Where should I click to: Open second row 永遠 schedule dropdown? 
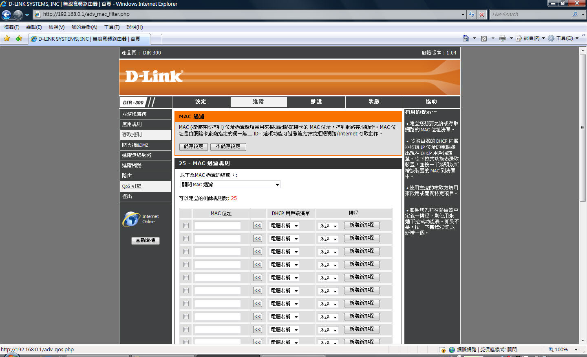point(328,239)
